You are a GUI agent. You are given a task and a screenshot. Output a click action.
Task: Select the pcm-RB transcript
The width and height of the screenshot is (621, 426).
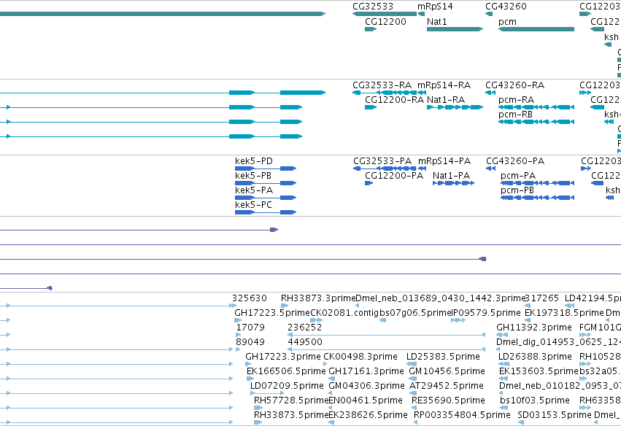click(536, 122)
